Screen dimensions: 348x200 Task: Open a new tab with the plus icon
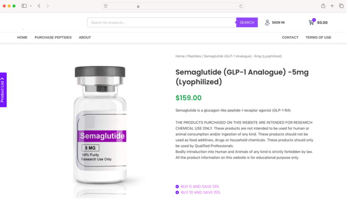point(332,6)
